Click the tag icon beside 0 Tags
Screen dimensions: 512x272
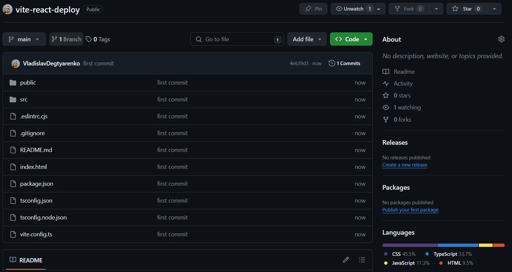pos(89,39)
